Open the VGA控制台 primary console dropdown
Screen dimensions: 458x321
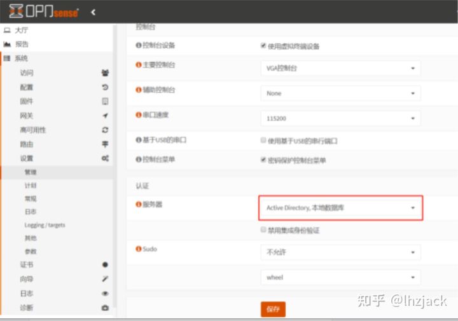[340, 68]
